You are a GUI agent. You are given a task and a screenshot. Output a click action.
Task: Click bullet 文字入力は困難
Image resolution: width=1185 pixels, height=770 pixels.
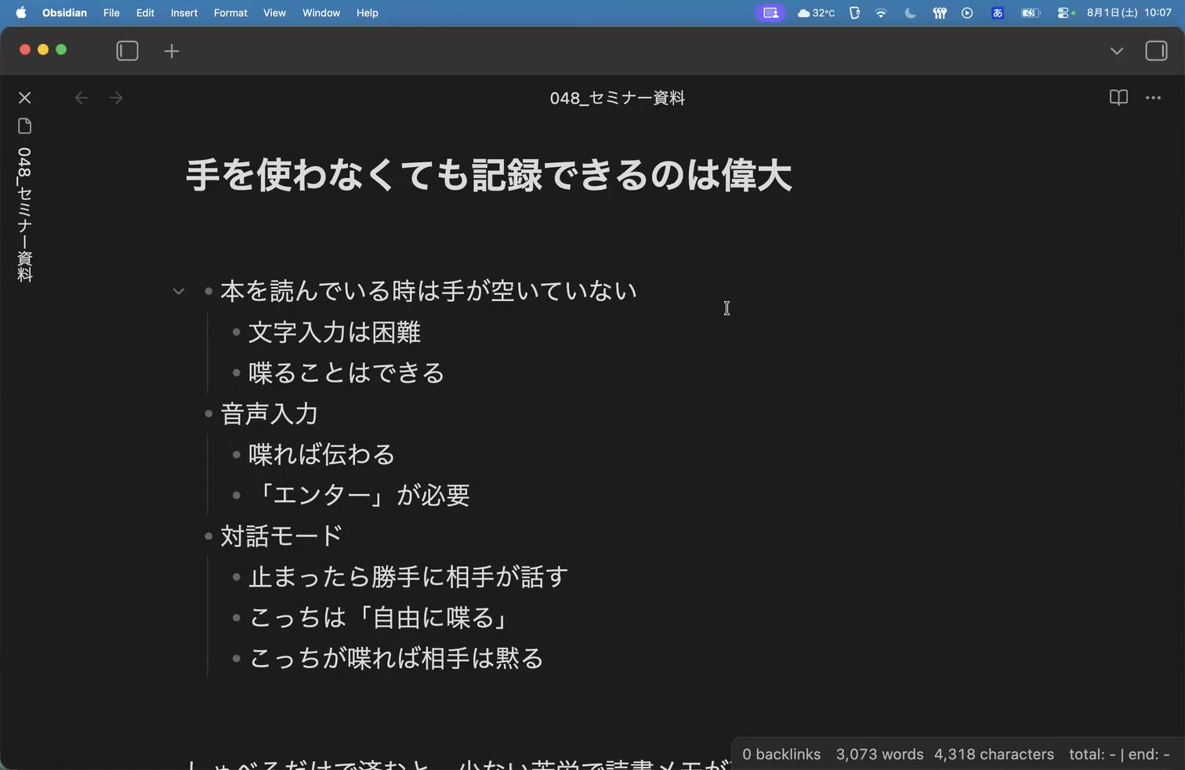(x=335, y=332)
